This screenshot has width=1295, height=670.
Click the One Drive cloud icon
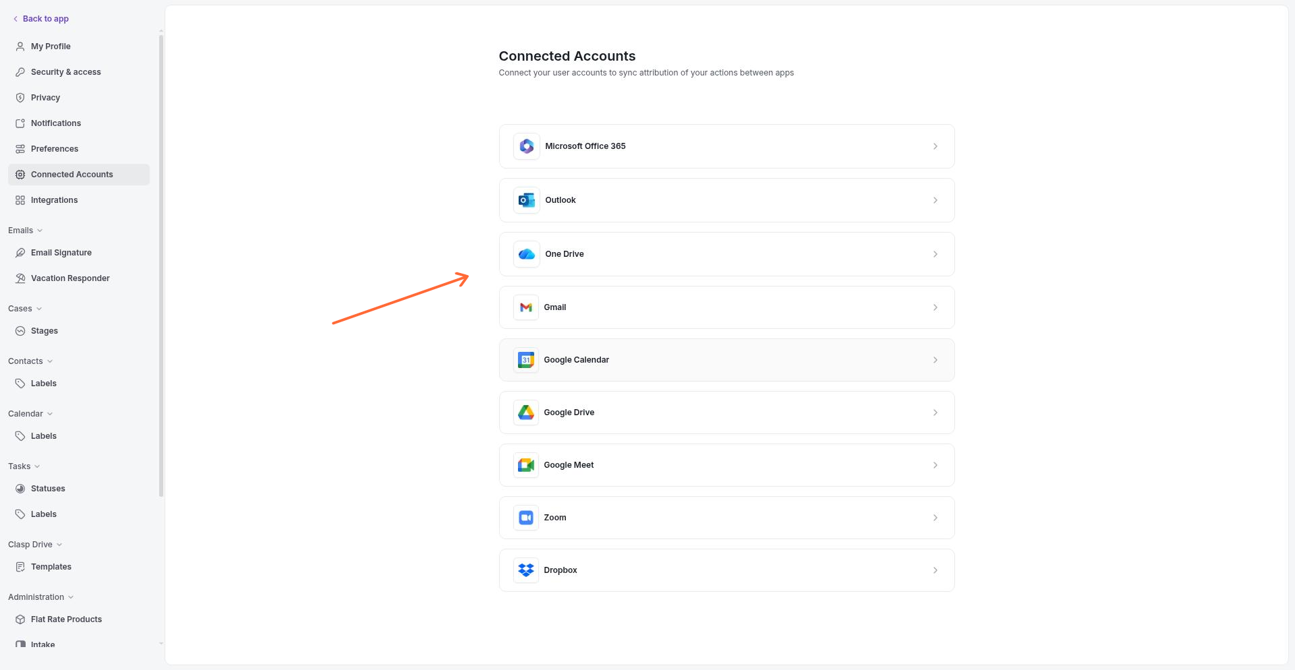click(526, 254)
